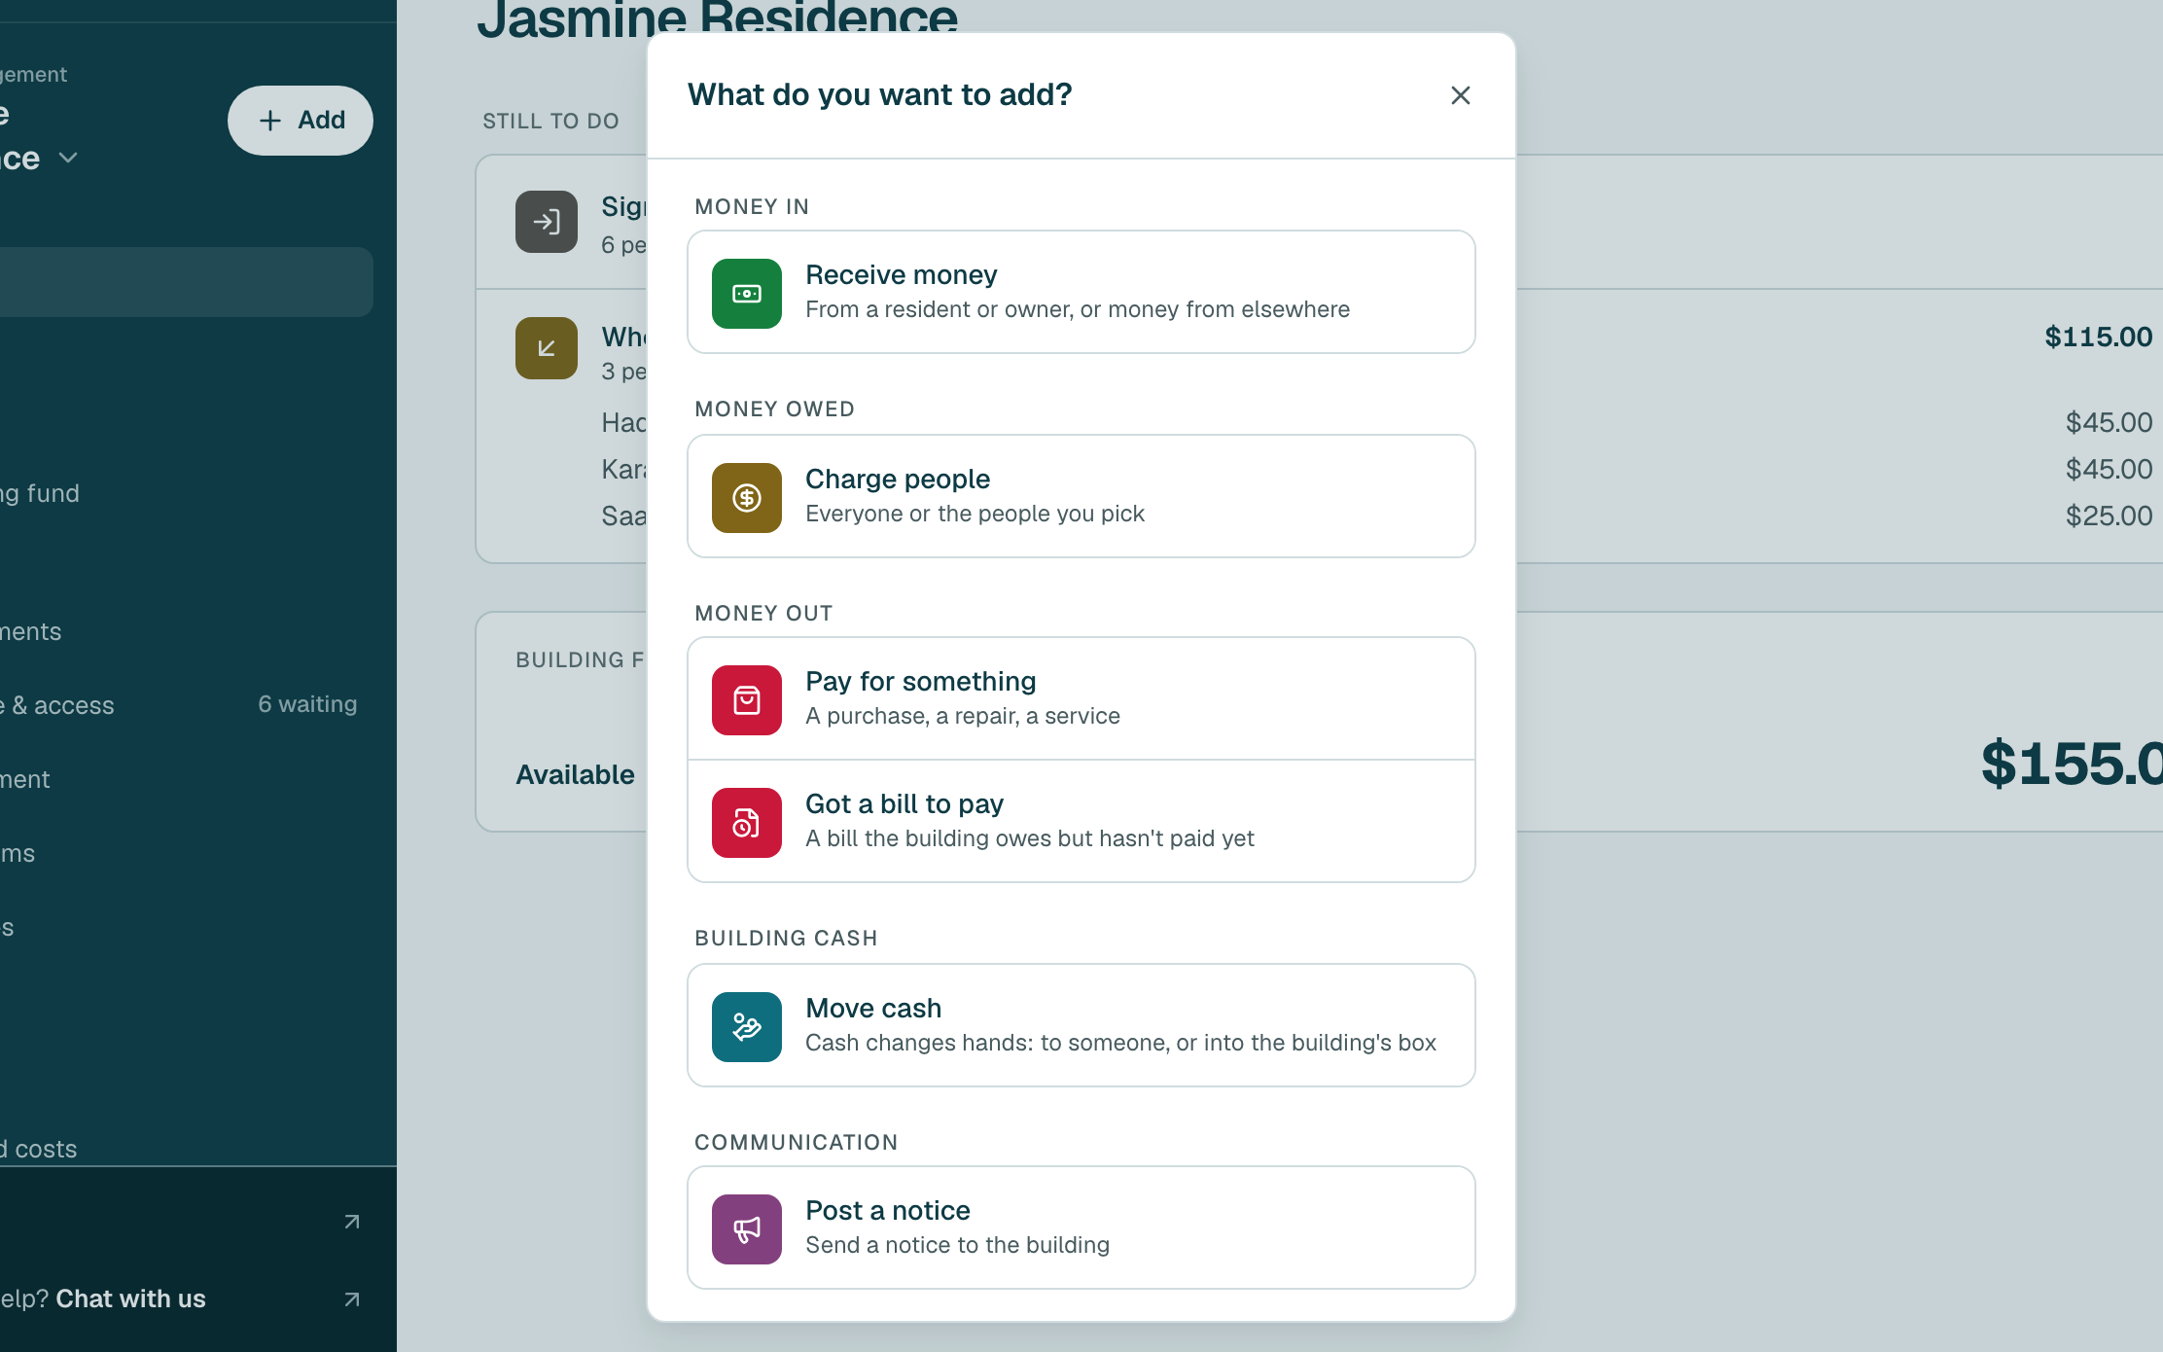Image resolution: width=2163 pixels, height=1352 pixels.
Task: Click the Charge people dollar icon
Action: [x=746, y=497]
